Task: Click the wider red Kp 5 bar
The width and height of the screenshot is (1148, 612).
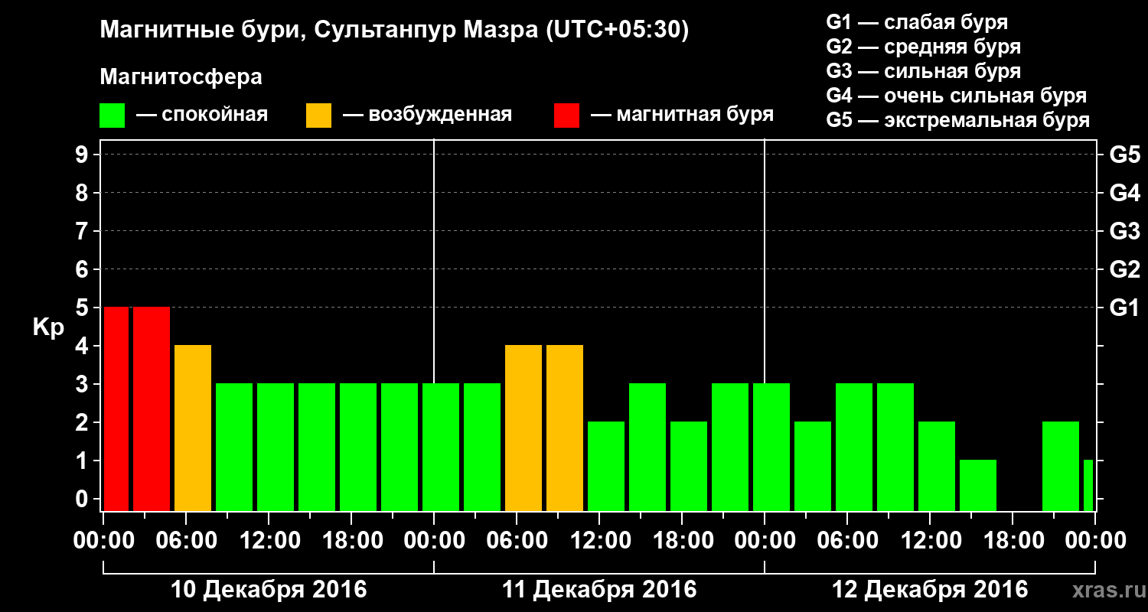Action: pyautogui.click(x=152, y=409)
